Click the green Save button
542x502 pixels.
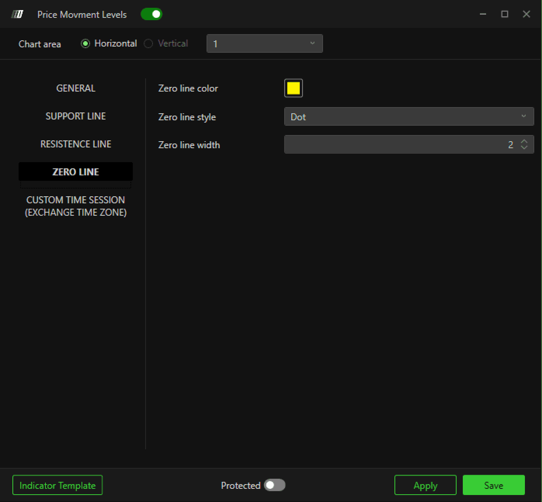(x=494, y=485)
